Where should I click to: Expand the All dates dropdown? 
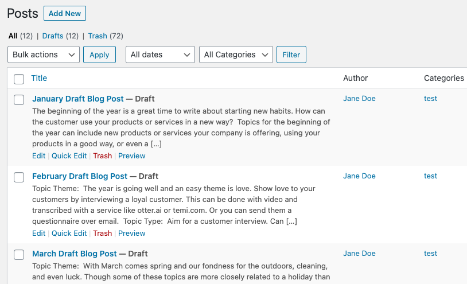[160, 55]
